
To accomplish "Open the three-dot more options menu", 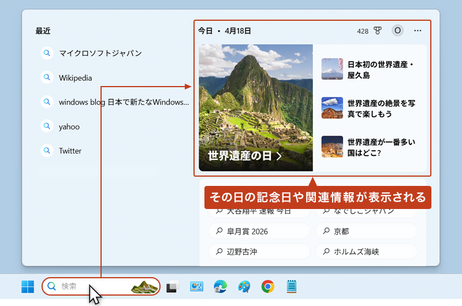I will (x=418, y=31).
